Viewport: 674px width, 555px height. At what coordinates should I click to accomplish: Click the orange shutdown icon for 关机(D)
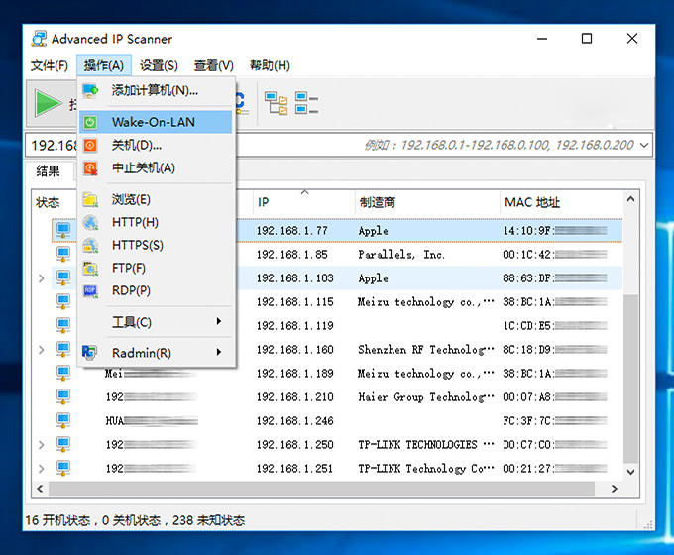click(x=90, y=146)
